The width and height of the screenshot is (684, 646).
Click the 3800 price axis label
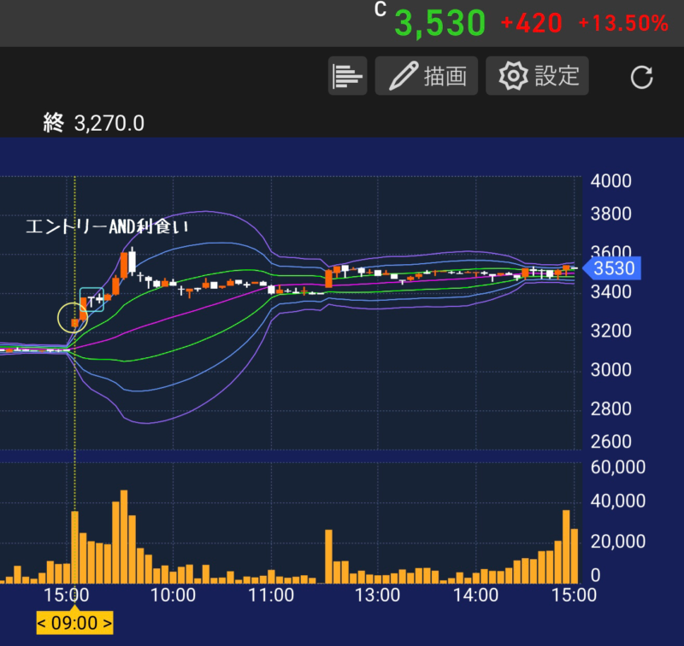(610, 214)
